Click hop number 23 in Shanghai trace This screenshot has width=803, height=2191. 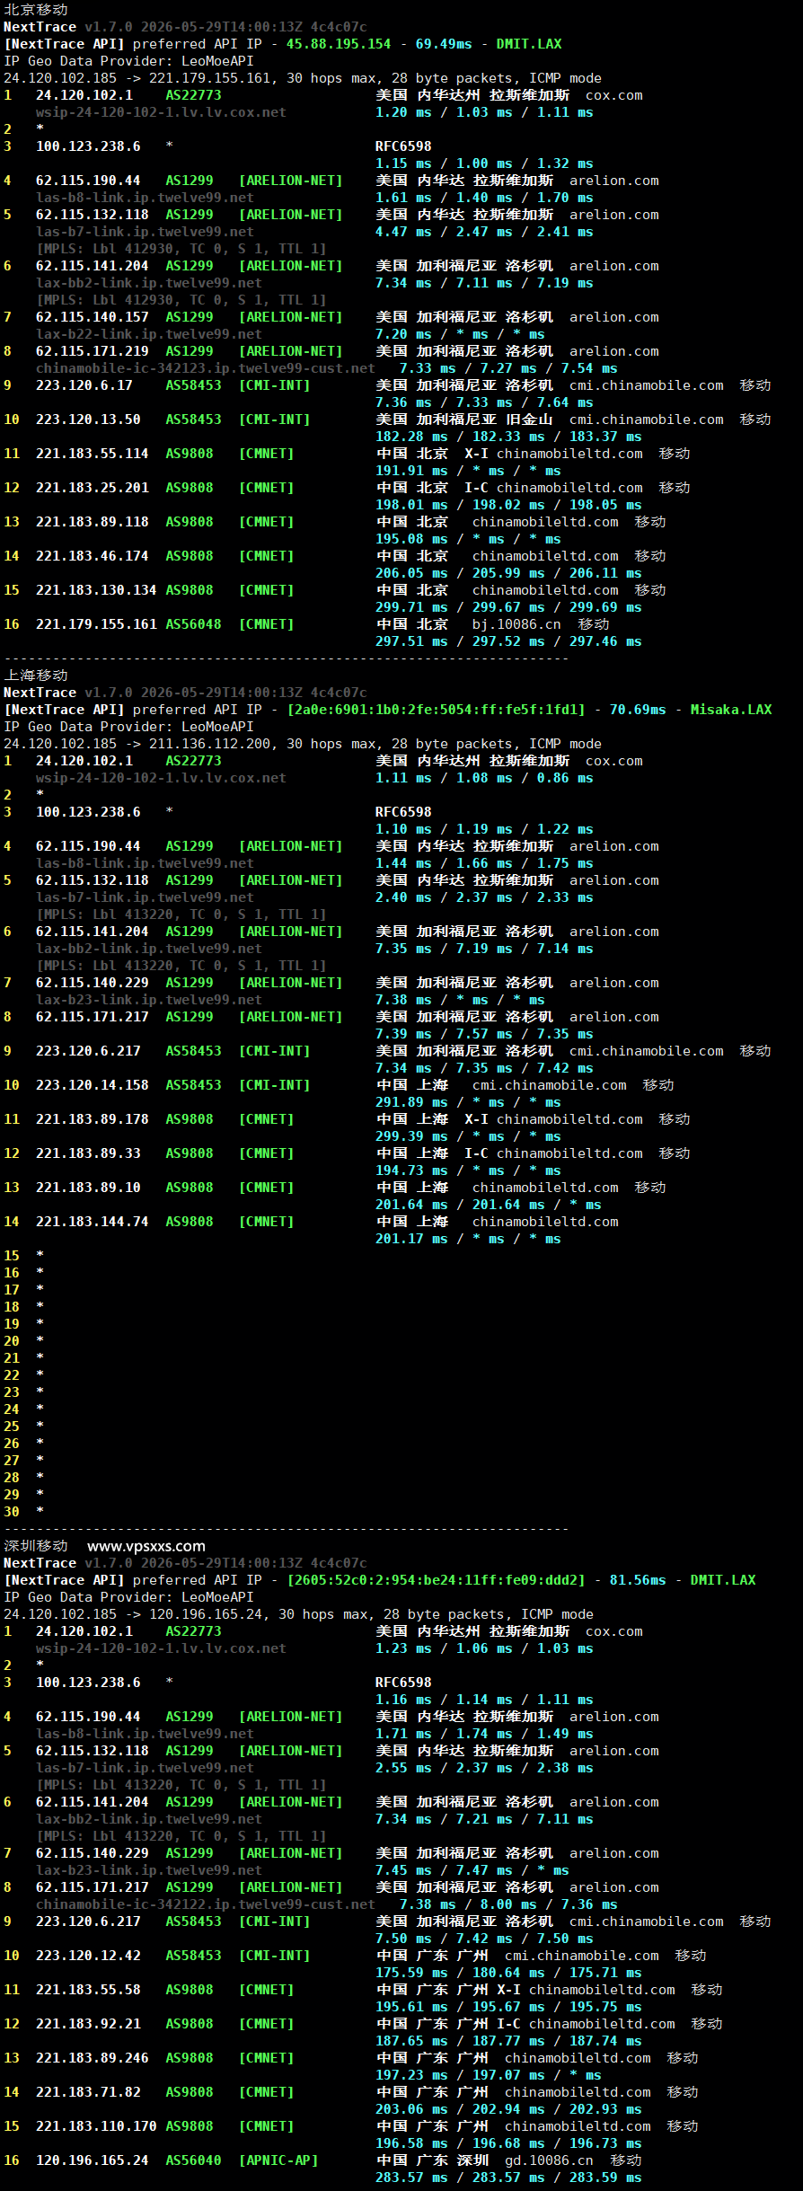pyautogui.click(x=12, y=1391)
